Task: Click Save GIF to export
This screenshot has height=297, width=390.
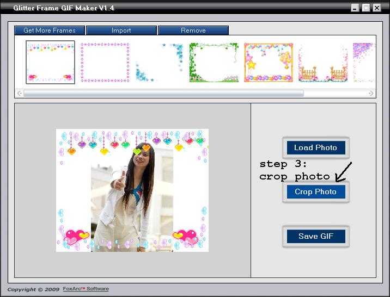Action: coord(315,237)
